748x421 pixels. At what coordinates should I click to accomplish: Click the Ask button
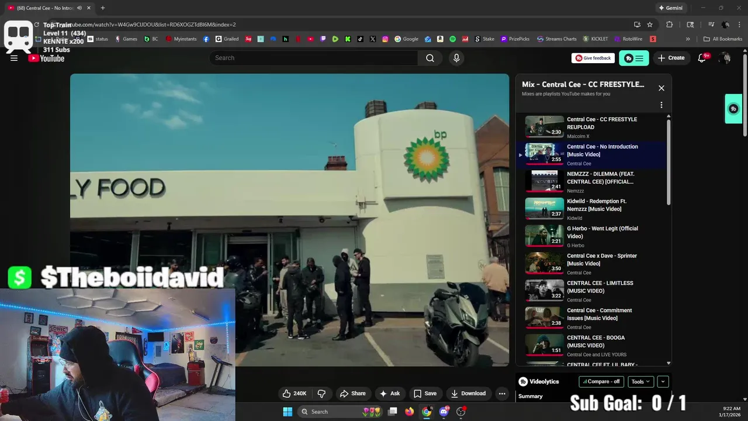(389, 394)
